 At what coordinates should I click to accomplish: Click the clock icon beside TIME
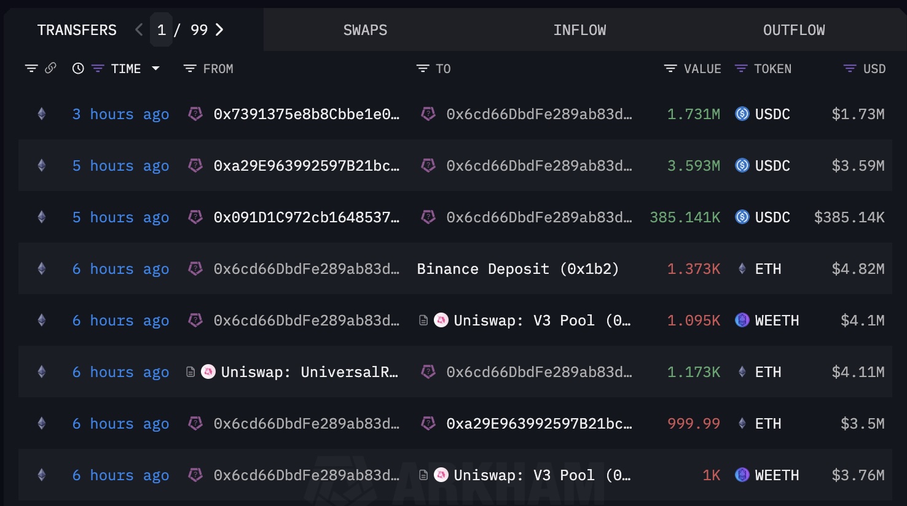pyautogui.click(x=78, y=69)
